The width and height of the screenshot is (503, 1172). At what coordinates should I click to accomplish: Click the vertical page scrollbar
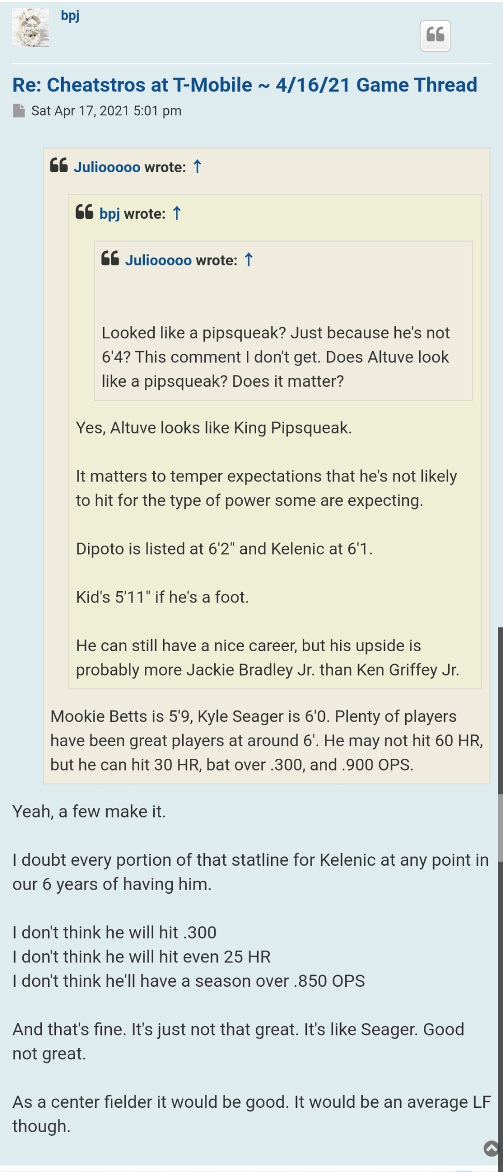click(x=500, y=724)
